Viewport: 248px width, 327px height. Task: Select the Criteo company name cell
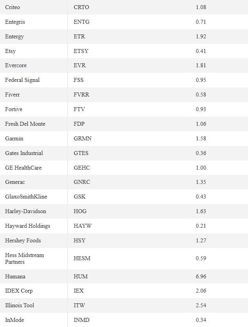(13, 7)
